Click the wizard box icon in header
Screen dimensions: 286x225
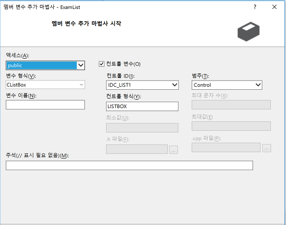[249, 32]
